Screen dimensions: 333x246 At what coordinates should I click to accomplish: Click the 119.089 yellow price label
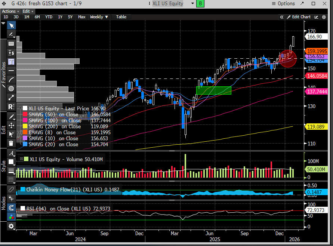pyautogui.click(x=315, y=127)
